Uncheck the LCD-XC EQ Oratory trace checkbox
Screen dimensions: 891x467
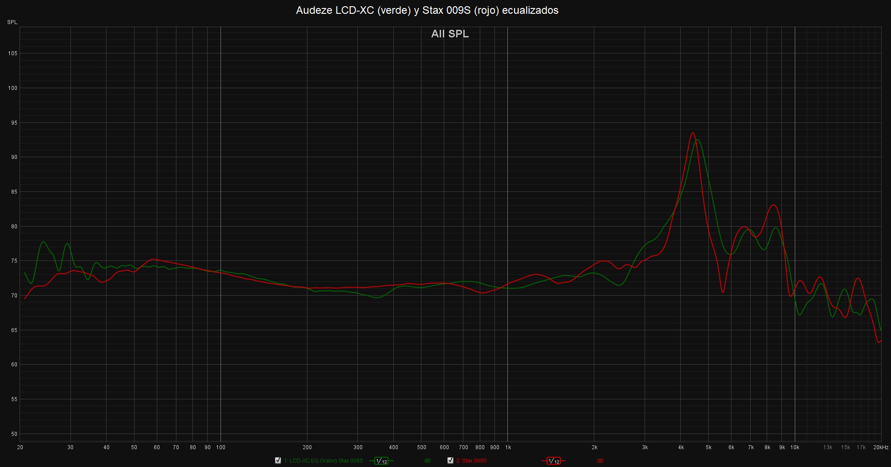click(x=278, y=460)
